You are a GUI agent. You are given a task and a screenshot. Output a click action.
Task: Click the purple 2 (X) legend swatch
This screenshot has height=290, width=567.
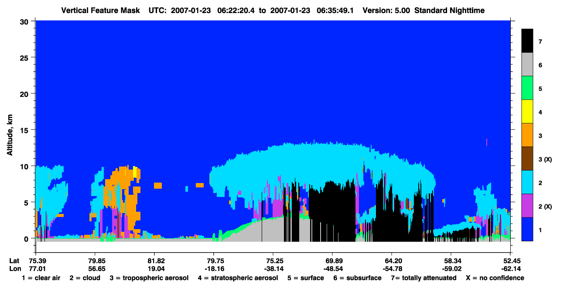tap(527, 205)
